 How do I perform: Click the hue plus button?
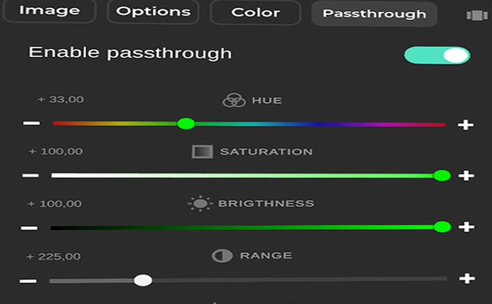click(465, 125)
